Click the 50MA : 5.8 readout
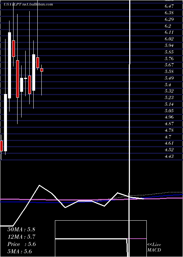This screenshot has width=183, height=257. click(x=21, y=229)
